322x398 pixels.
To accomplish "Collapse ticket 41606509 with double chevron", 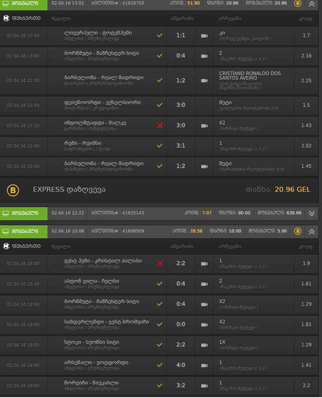I will pyautogui.click(x=312, y=232).
